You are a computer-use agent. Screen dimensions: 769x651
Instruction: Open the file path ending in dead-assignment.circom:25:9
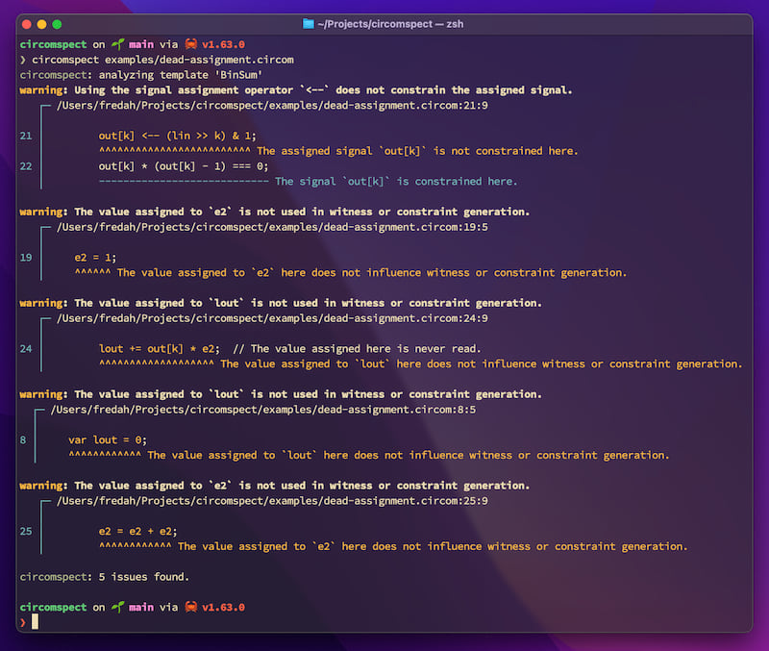[272, 501]
